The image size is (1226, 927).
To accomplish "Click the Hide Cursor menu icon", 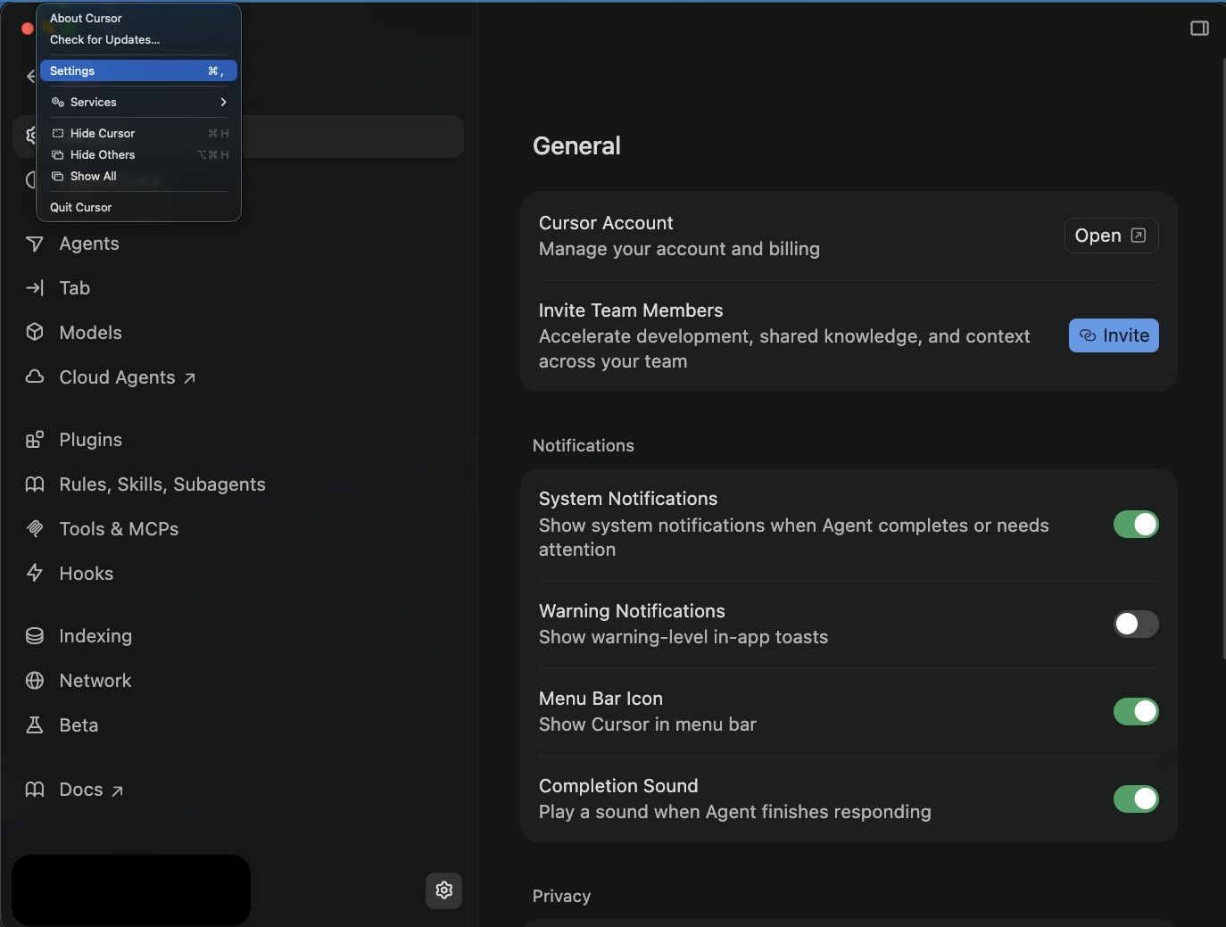I will click(58, 134).
